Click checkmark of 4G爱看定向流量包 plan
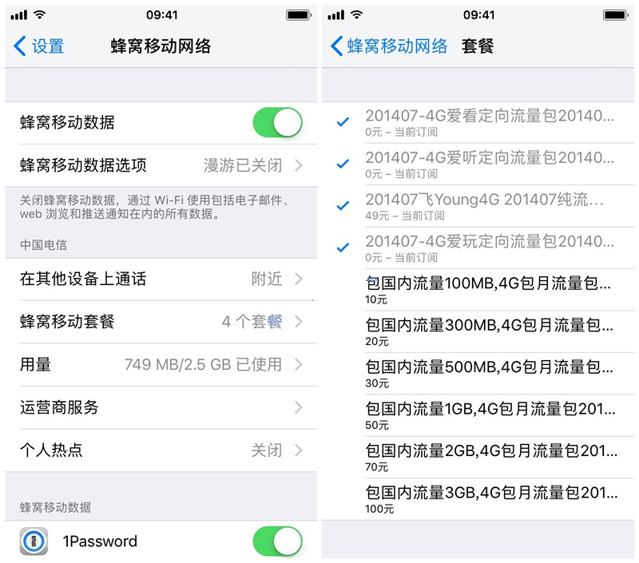 [x=343, y=121]
